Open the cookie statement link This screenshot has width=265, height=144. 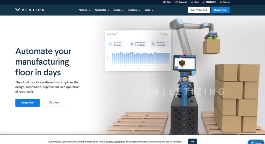(115, 142)
